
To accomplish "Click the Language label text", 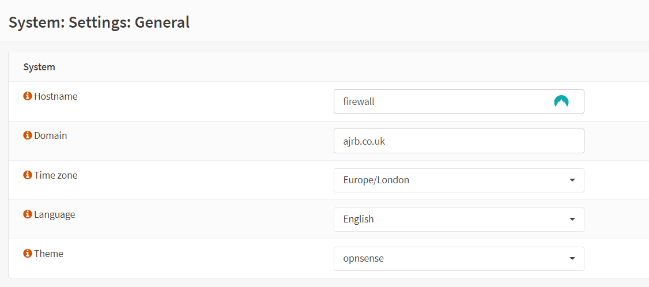I will (x=55, y=214).
